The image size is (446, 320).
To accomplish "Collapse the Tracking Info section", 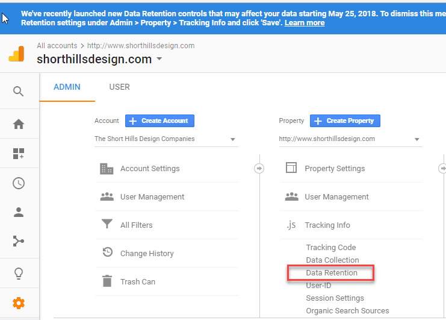I will 327,225.
